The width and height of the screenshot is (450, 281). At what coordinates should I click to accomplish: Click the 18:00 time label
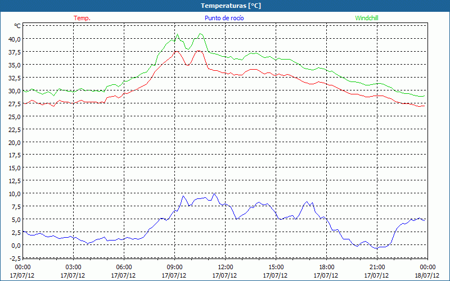tap(326, 268)
